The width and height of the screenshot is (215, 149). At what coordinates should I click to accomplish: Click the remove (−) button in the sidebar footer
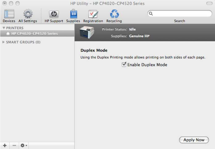[14, 145]
